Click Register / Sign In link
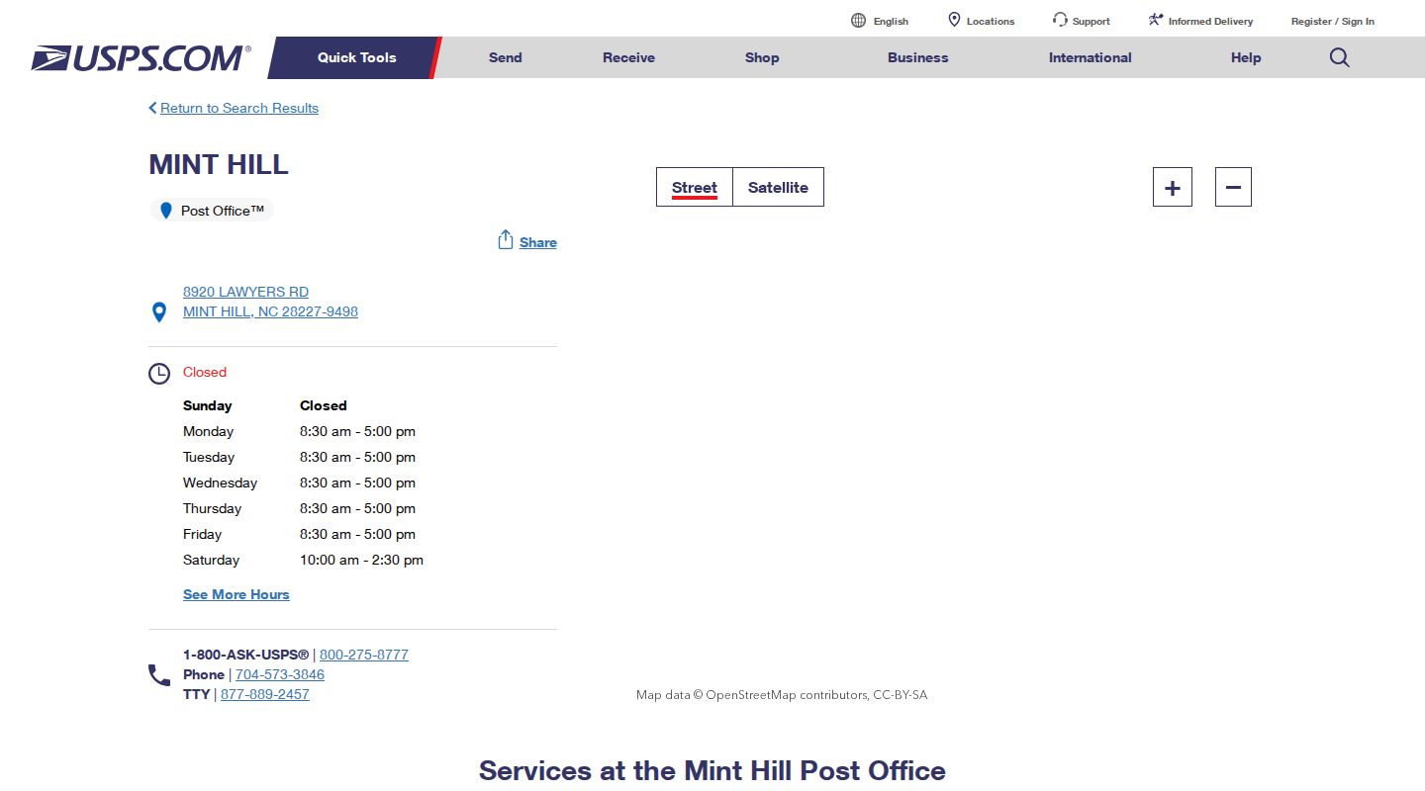Image resolution: width=1425 pixels, height=791 pixels. click(x=1333, y=21)
